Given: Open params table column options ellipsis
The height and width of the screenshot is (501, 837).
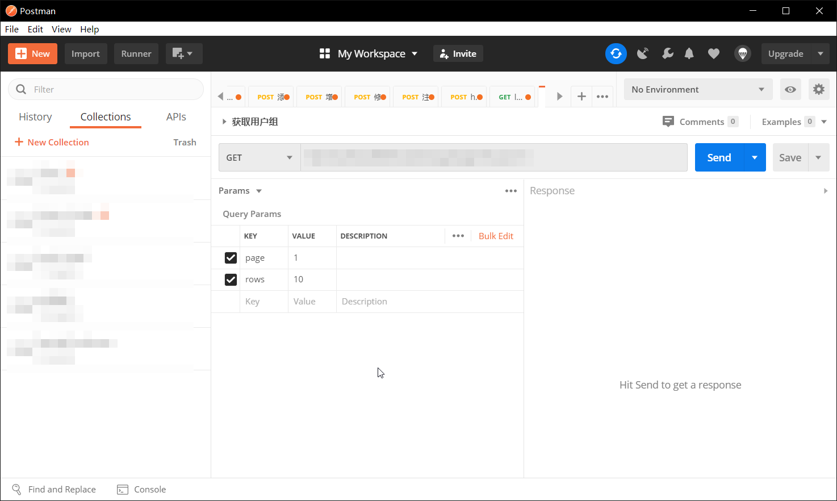Looking at the screenshot, I should (x=458, y=236).
